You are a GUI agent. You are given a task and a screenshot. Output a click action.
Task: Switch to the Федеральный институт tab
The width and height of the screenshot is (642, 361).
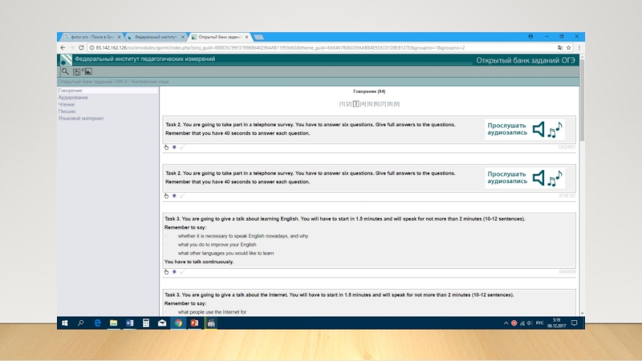(x=156, y=37)
